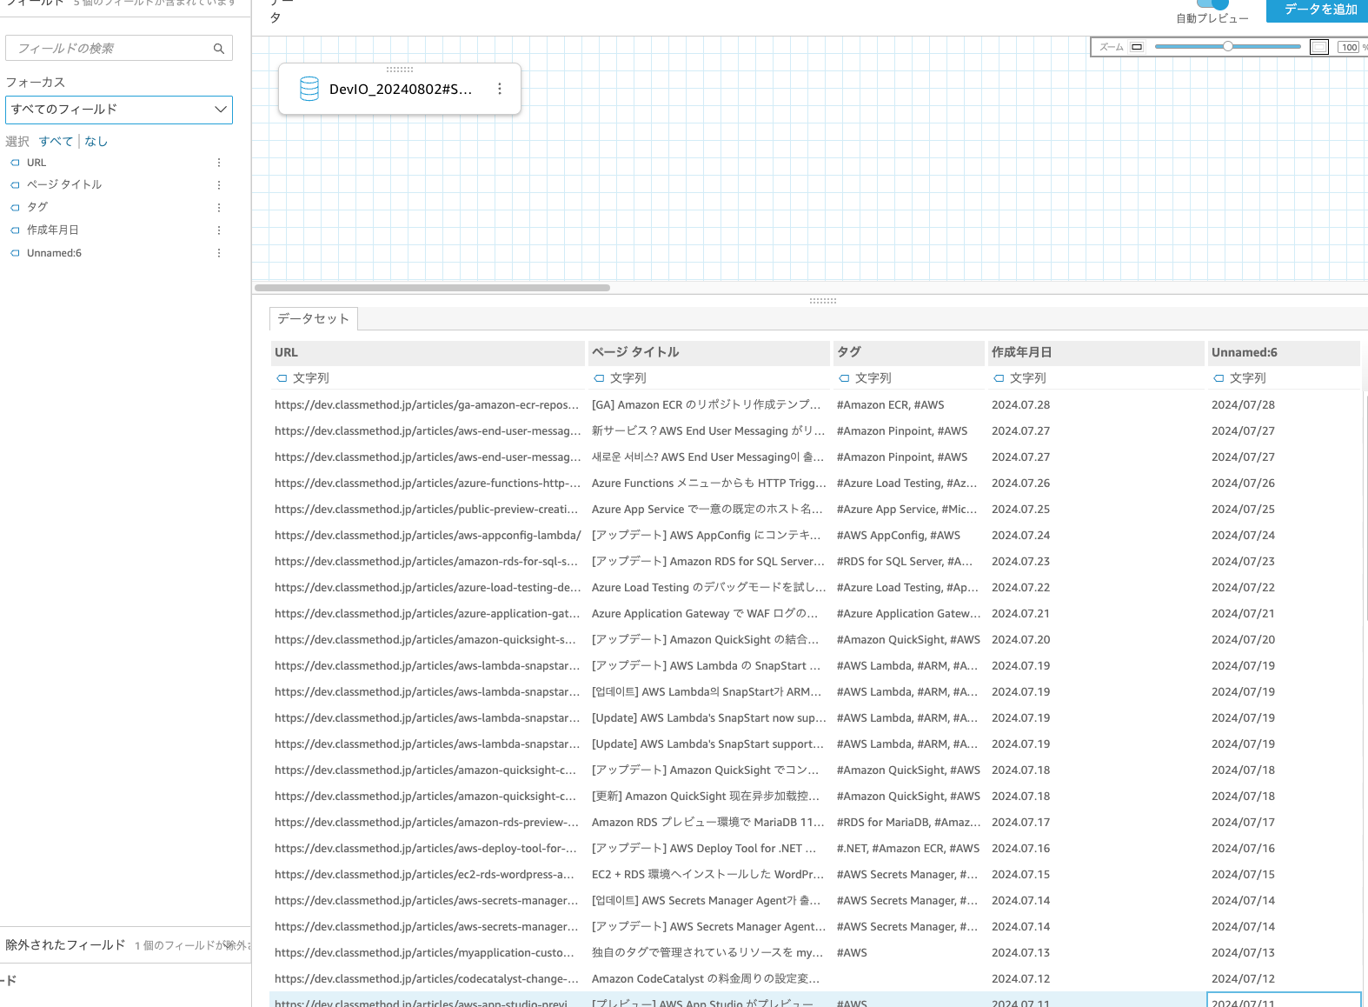Click the magnifier icon in field search

(x=219, y=49)
